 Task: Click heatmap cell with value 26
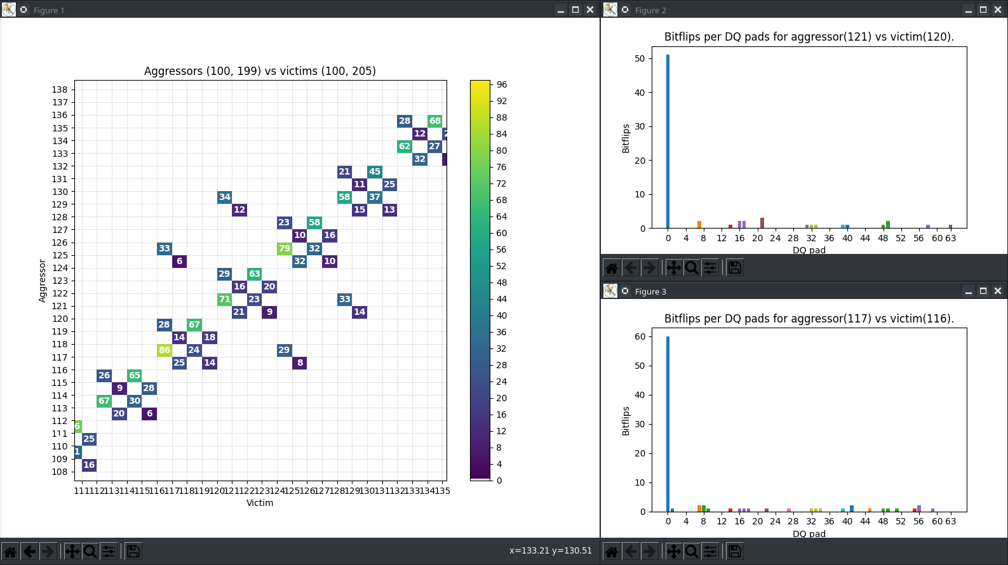(104, 375)
